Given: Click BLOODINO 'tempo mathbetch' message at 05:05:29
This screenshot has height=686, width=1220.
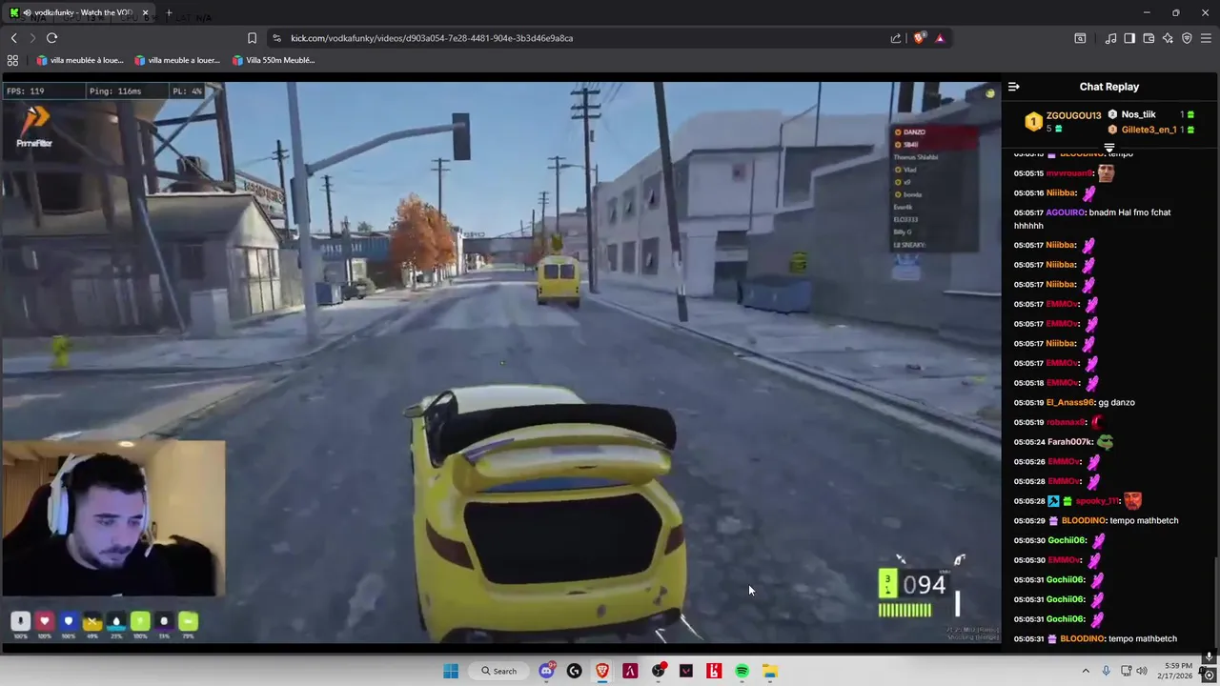Looking at the screenshot, I should coord(1096,521).
